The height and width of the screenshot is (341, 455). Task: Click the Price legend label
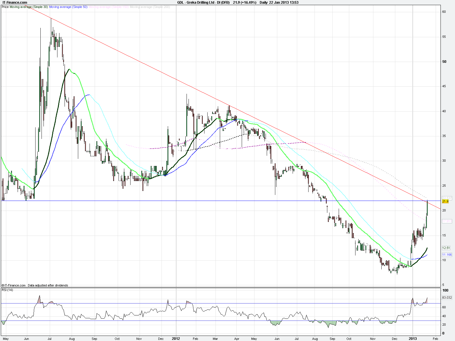pos(5,7)
